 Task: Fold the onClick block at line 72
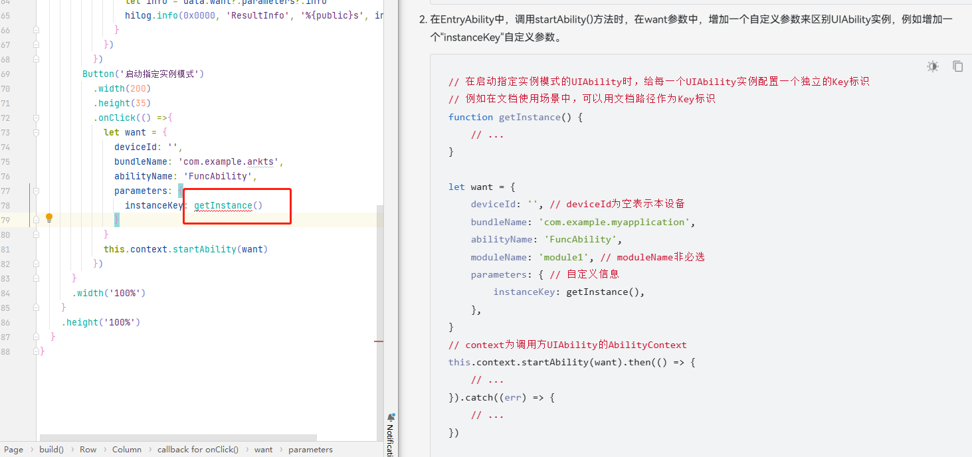[x=36, y=118]
